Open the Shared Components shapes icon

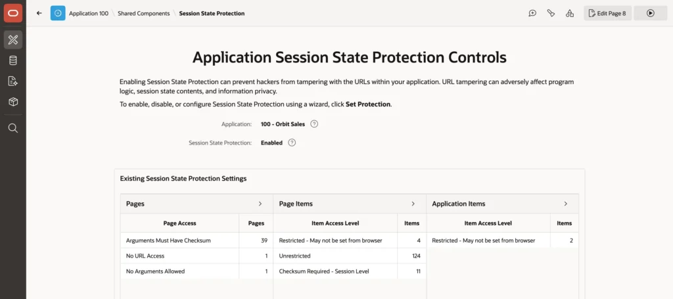[570, 13]
